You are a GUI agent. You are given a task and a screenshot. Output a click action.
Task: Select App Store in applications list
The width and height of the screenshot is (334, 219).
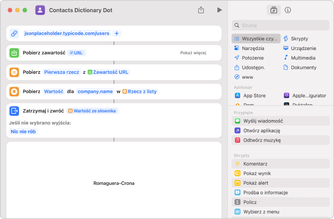(254, 96)
